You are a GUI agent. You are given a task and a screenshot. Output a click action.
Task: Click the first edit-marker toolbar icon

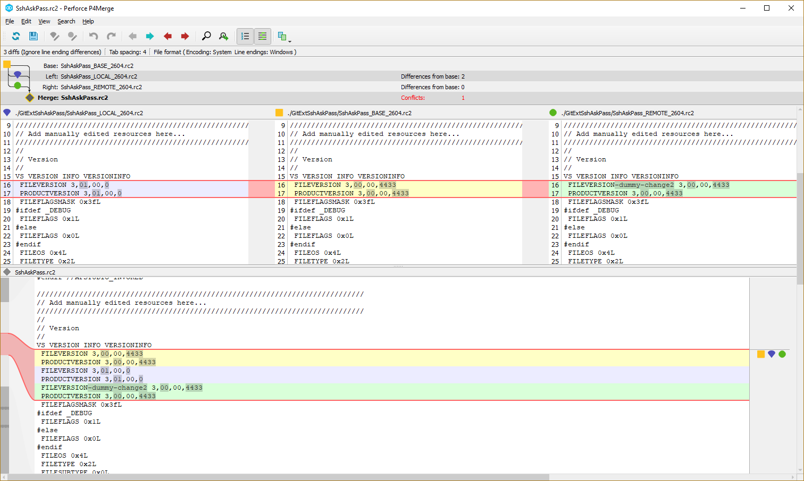pyautogui.click(x=54, y=36)
